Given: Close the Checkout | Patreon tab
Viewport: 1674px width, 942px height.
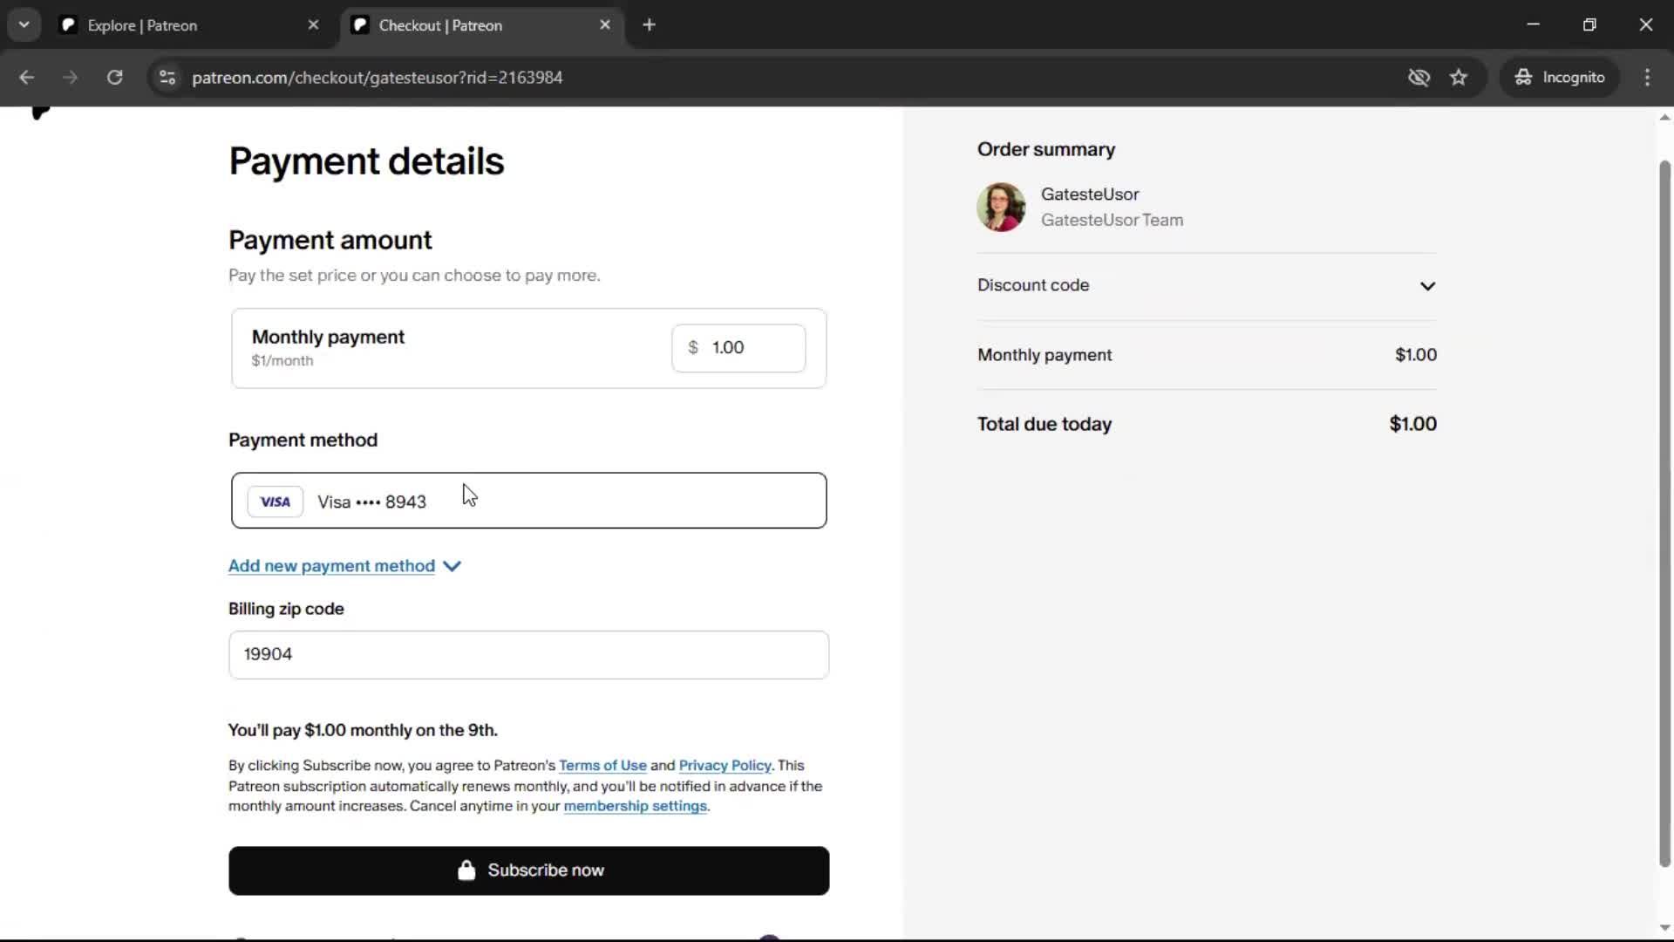Looking at the screenshot, I should click(x=605, y=25).
